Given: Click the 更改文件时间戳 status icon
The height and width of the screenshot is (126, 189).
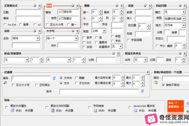Looking at the screenshot, I should (53, 110).
